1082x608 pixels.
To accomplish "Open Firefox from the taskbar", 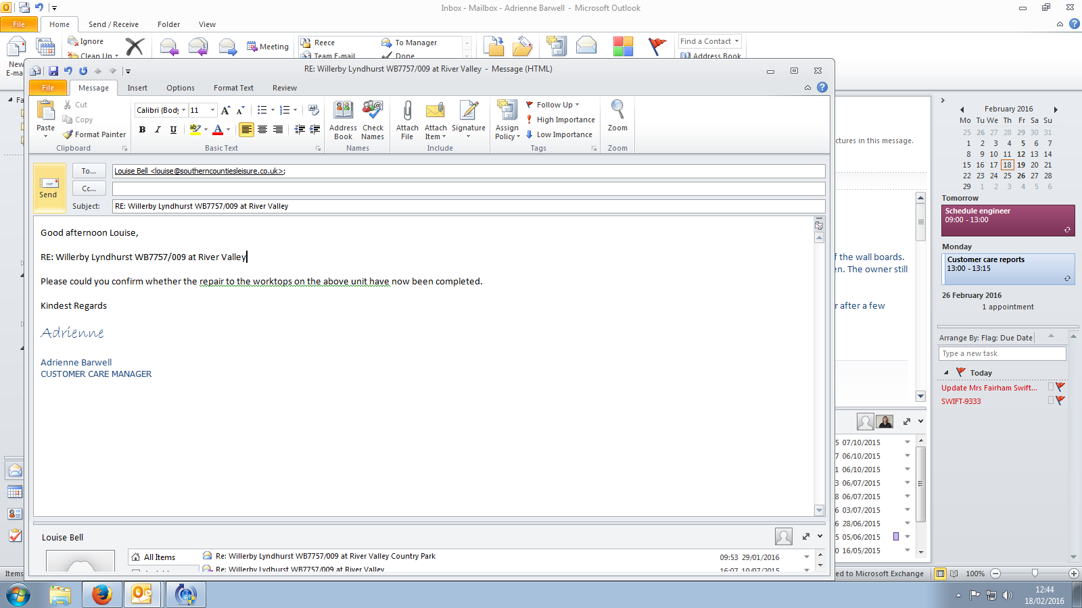I will (x=101, y=594).
